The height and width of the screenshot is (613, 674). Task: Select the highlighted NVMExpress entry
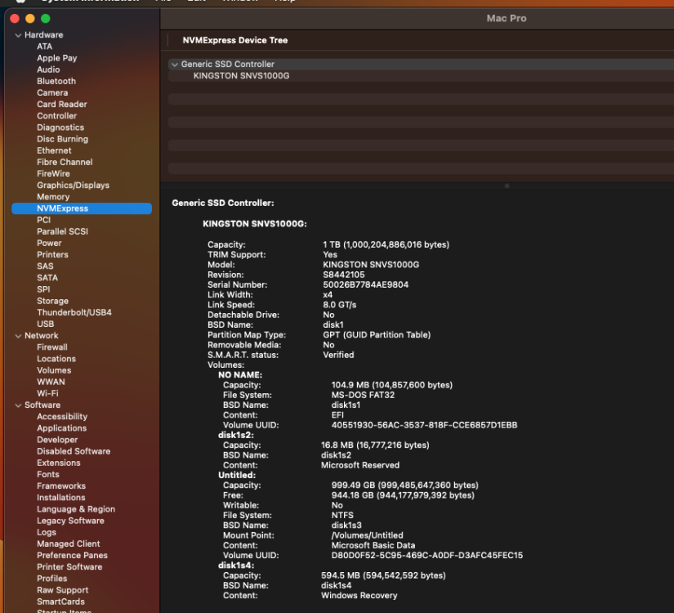(x=82, y=208)
